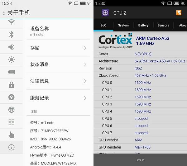
Task: Open 存储 storage chevron
Action: click(x=85, y=48)
